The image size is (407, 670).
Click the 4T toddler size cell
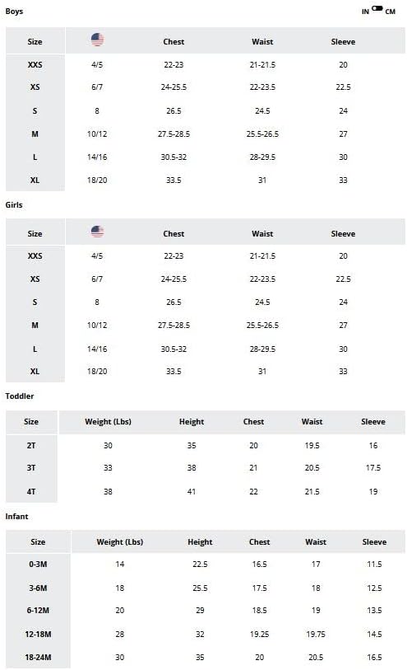click(x=31, y=492)
